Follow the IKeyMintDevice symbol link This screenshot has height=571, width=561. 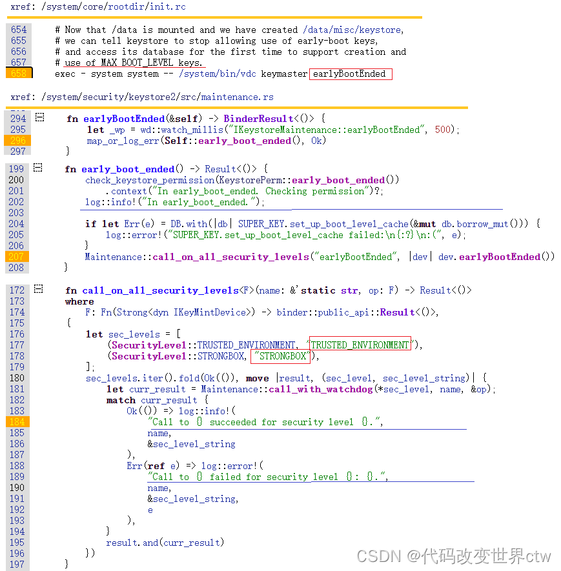click(x=209, y=312)
